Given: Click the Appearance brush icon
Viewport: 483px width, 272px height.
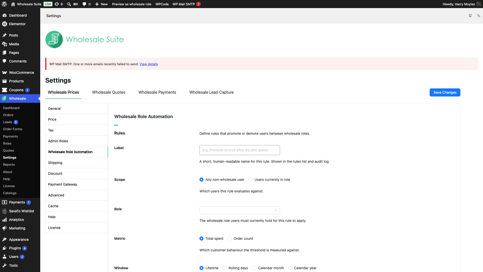Looking at the screenshot, I should (5, 240).
